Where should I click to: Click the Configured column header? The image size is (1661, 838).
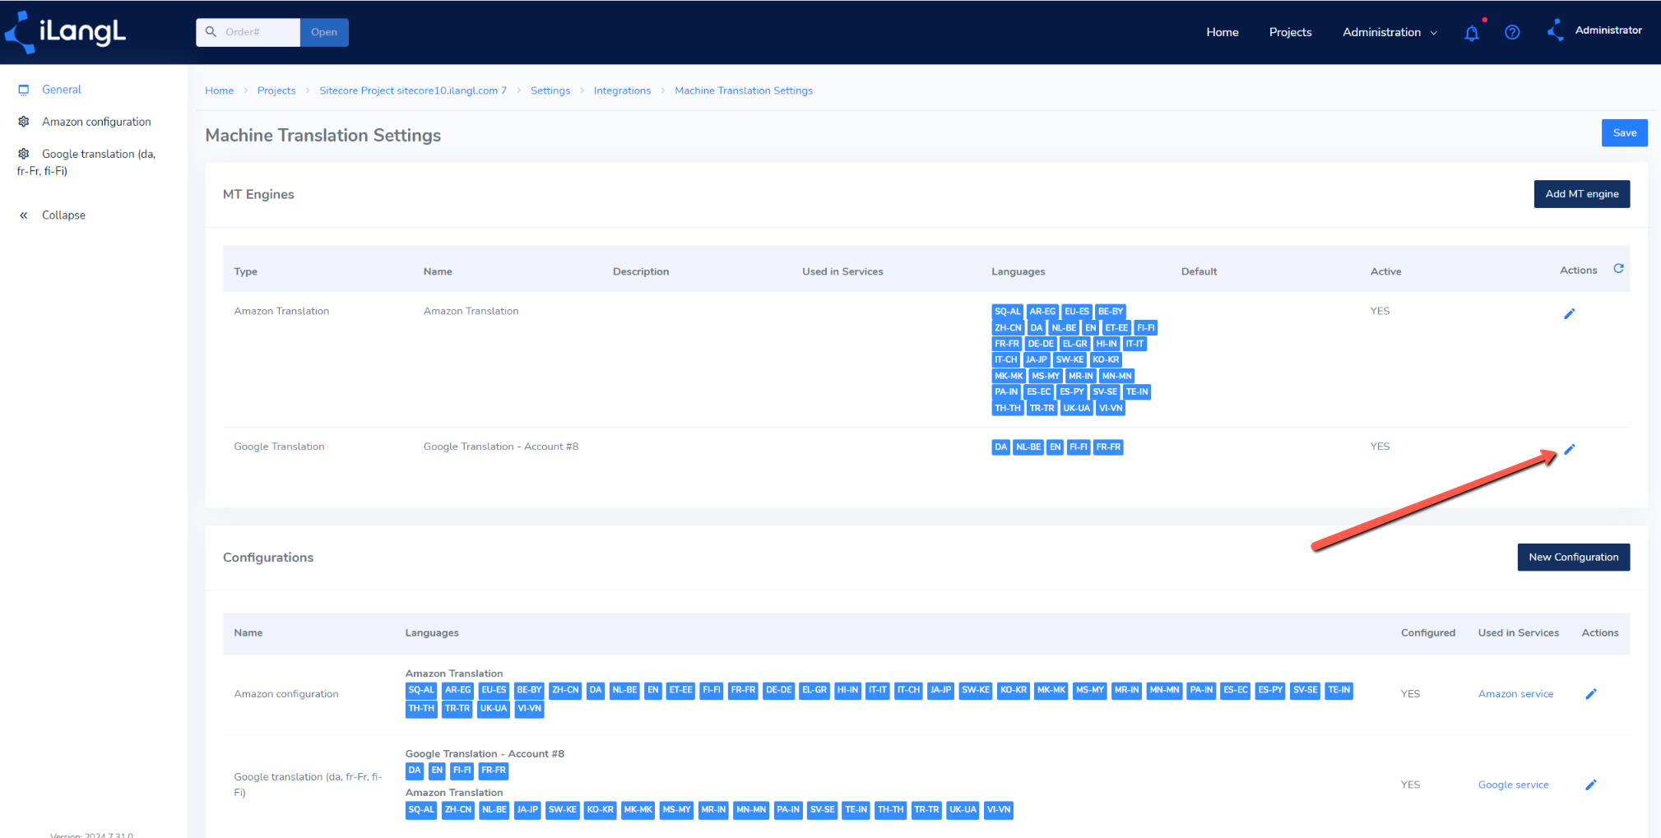(1427, 632)
